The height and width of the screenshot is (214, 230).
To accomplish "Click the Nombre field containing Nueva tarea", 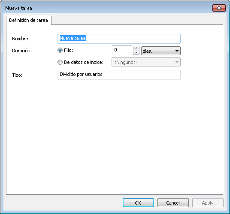I will point(119,39).
